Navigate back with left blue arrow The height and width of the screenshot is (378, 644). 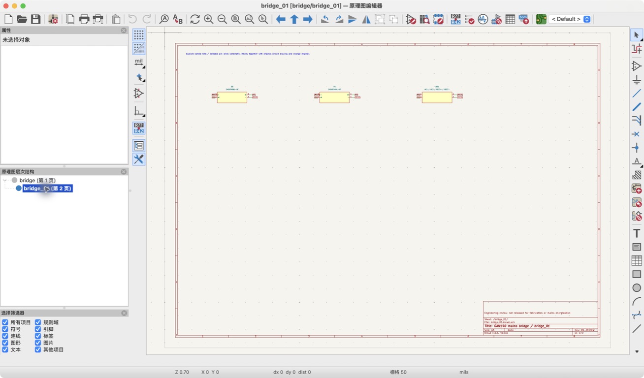281,19
